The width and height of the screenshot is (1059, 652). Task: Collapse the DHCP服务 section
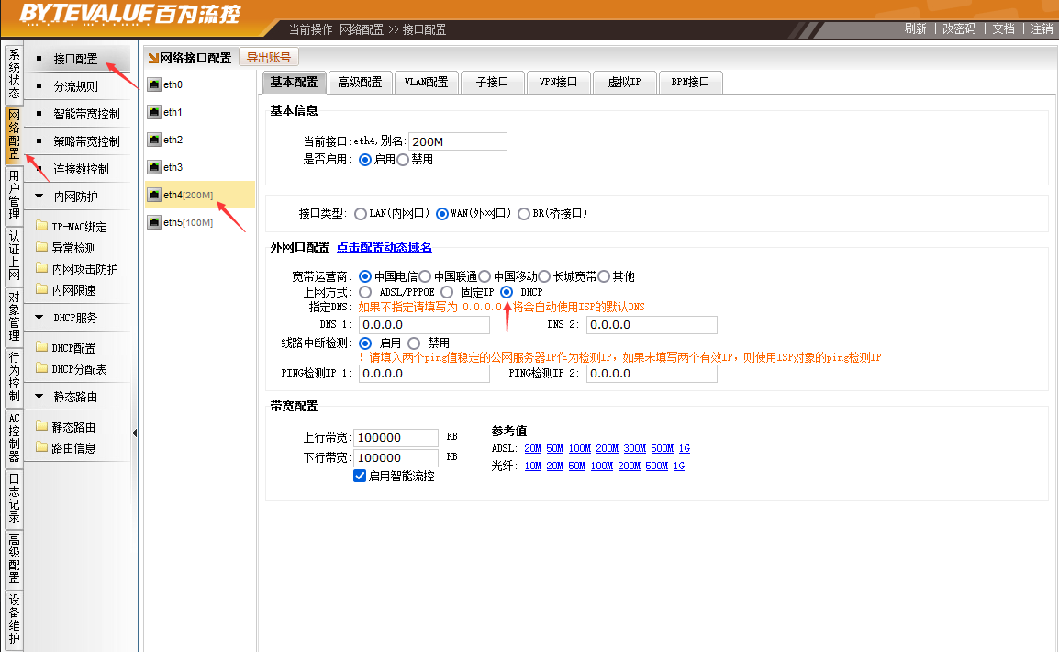tap(39, 318)
